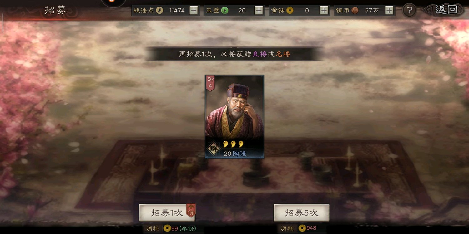Tap the 消耗 99 (半价) cost label
The height and width of the screenshot is (234, 469).
click(171, 228)
